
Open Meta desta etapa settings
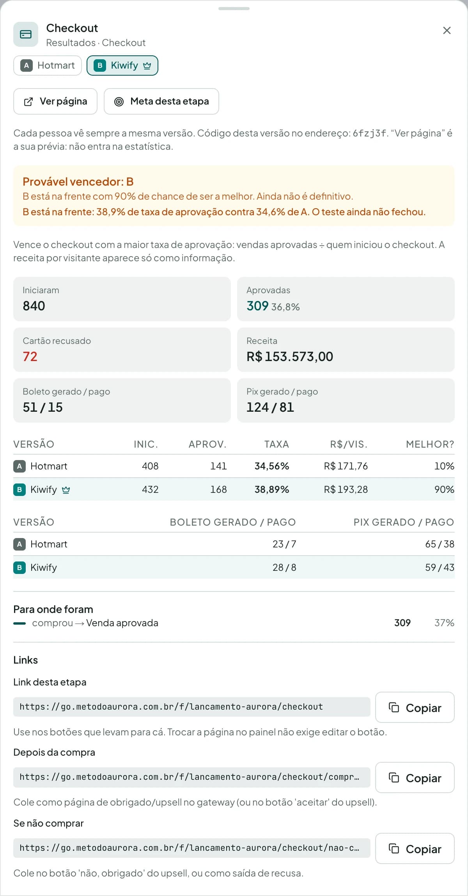(161, 101)
